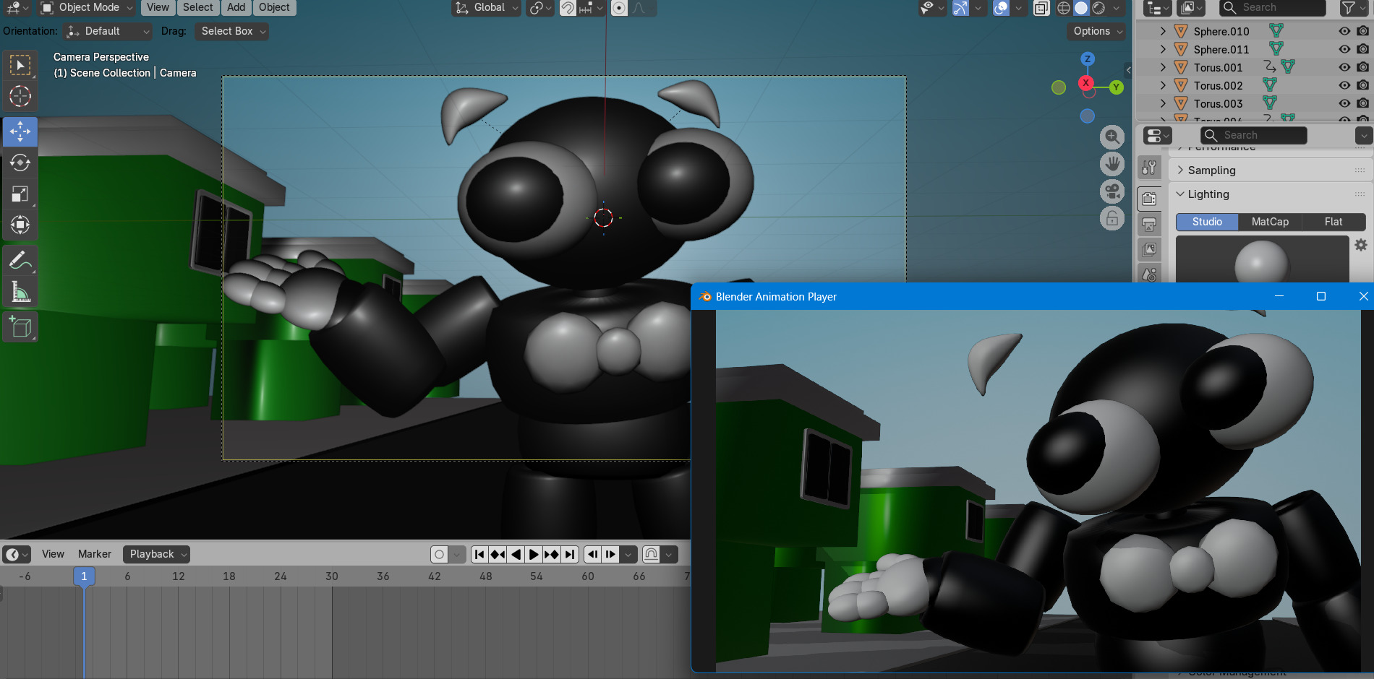Click the Add Cube tool
The height and width of the screenshot is (679, 1374).
20,327
